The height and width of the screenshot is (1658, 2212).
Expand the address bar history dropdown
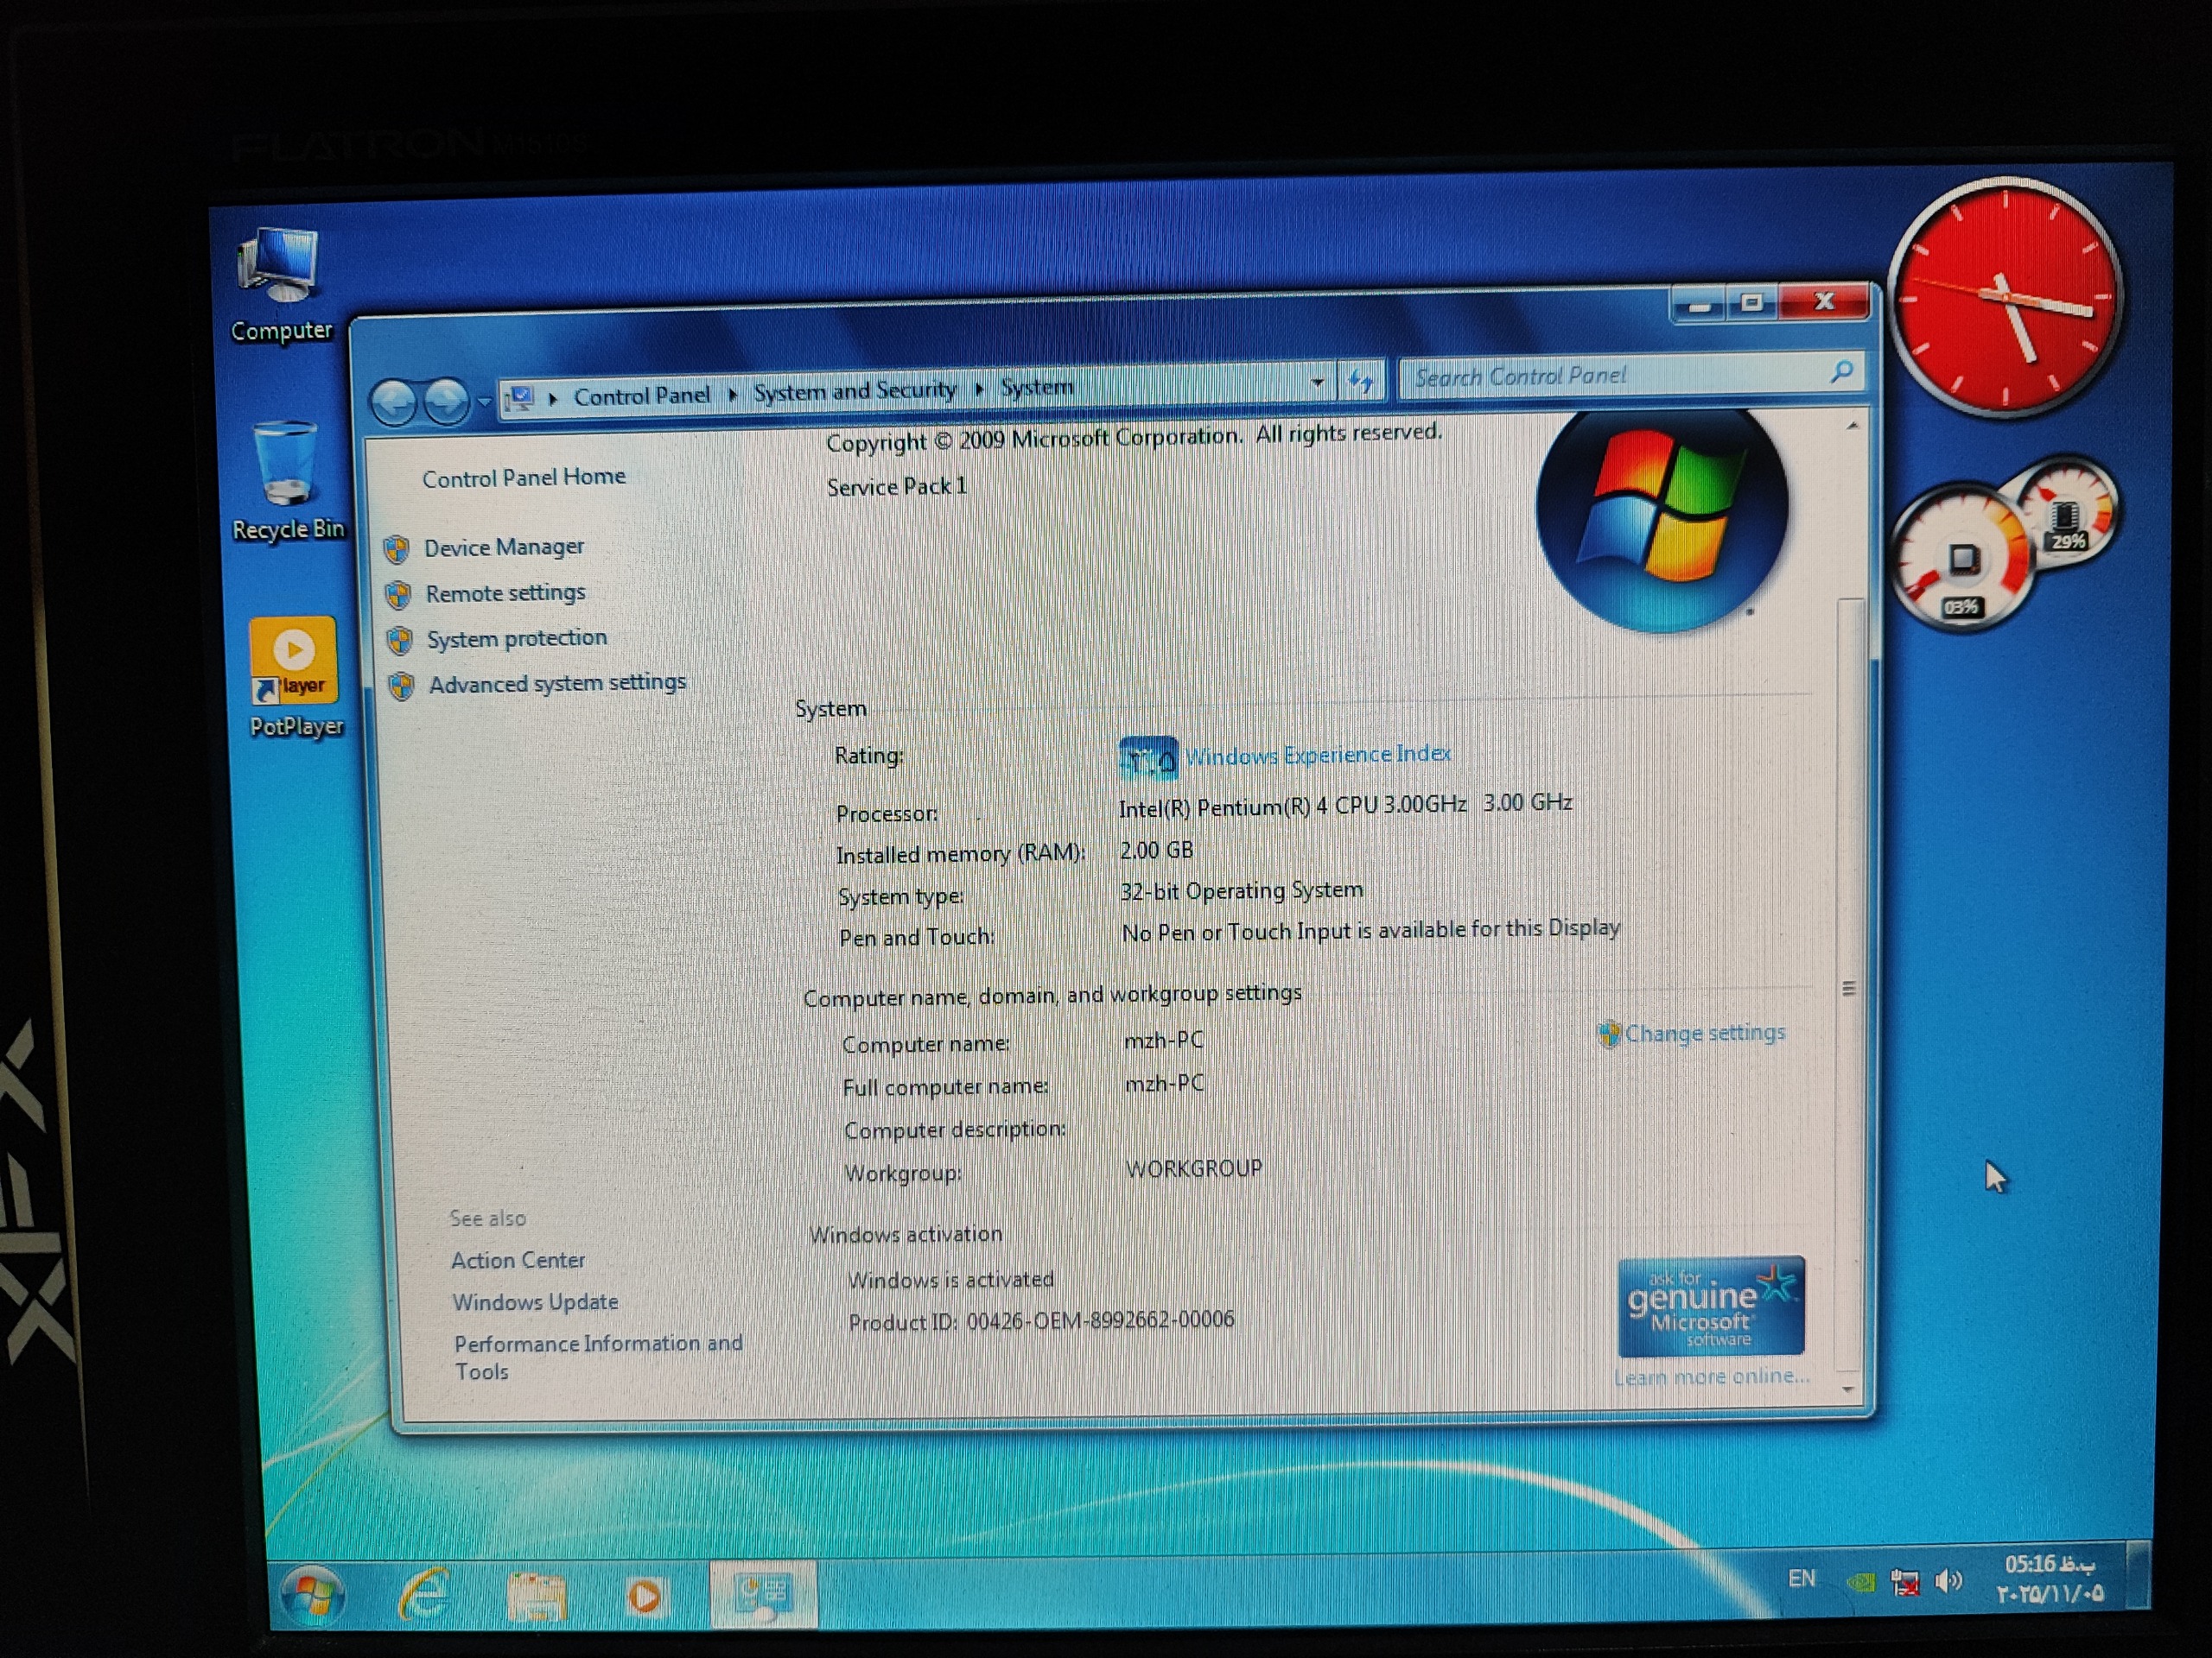(x=1318, y=382)
